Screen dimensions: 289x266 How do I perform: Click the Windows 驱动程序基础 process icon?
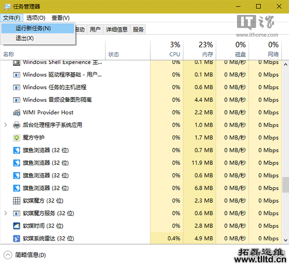16,75
